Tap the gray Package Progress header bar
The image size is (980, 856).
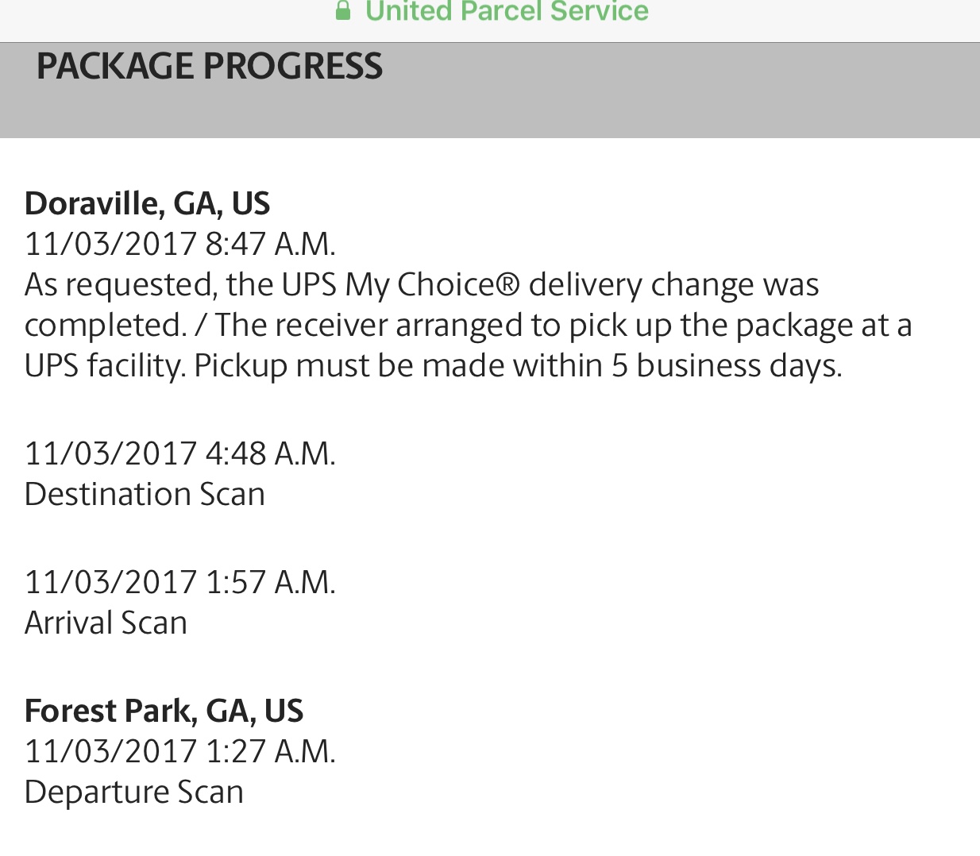490,90
